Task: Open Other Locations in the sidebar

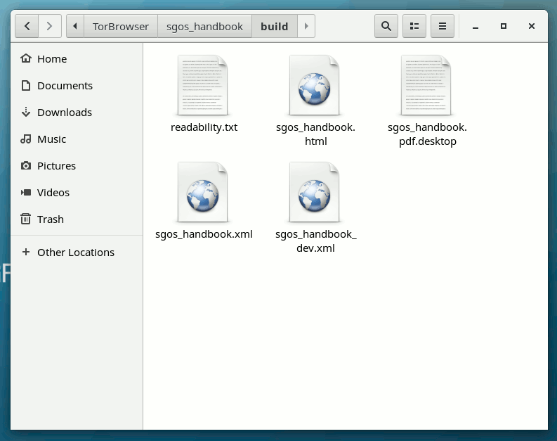Action: click(x=75, y=253)
